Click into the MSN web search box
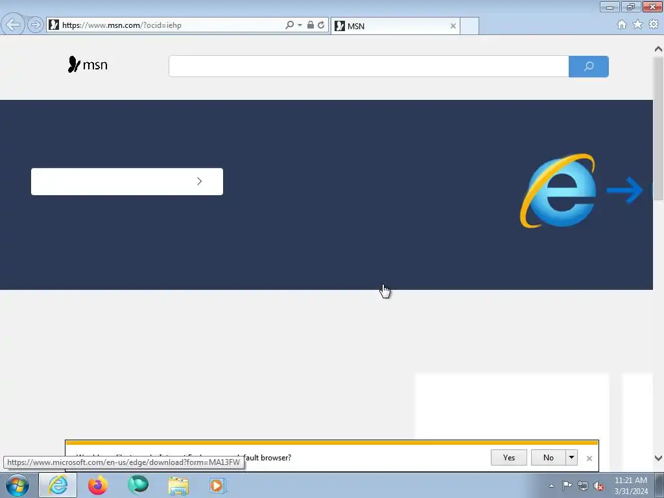The width and height of the screenshot is (664, 498). pyautogui.click(x=368, y=66)
